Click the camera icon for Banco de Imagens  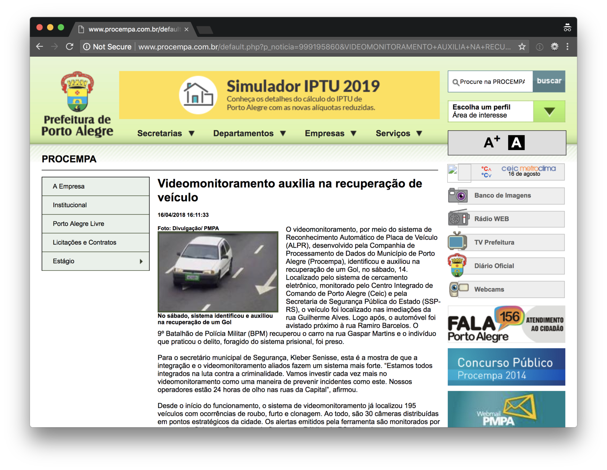(458, 196)
